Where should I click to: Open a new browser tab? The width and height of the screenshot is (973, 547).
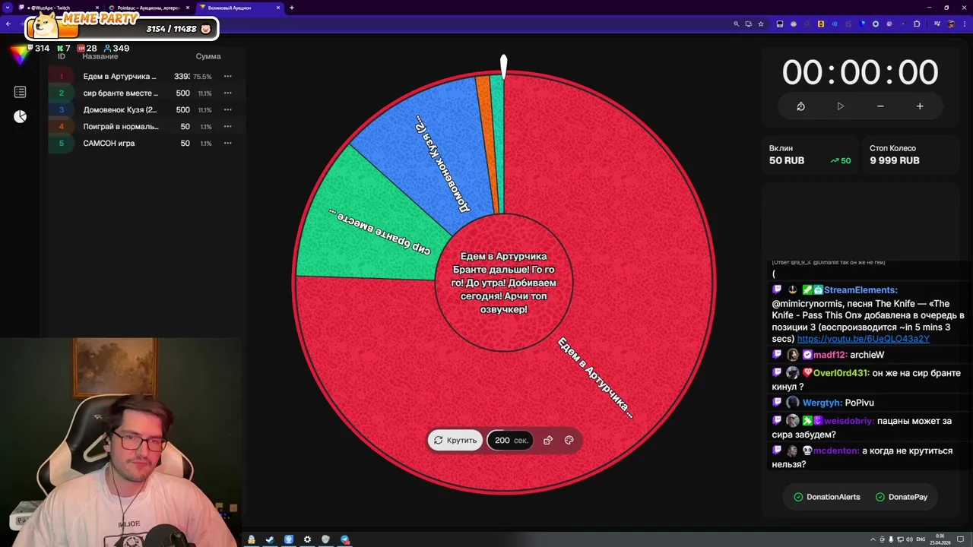[292, 8]
